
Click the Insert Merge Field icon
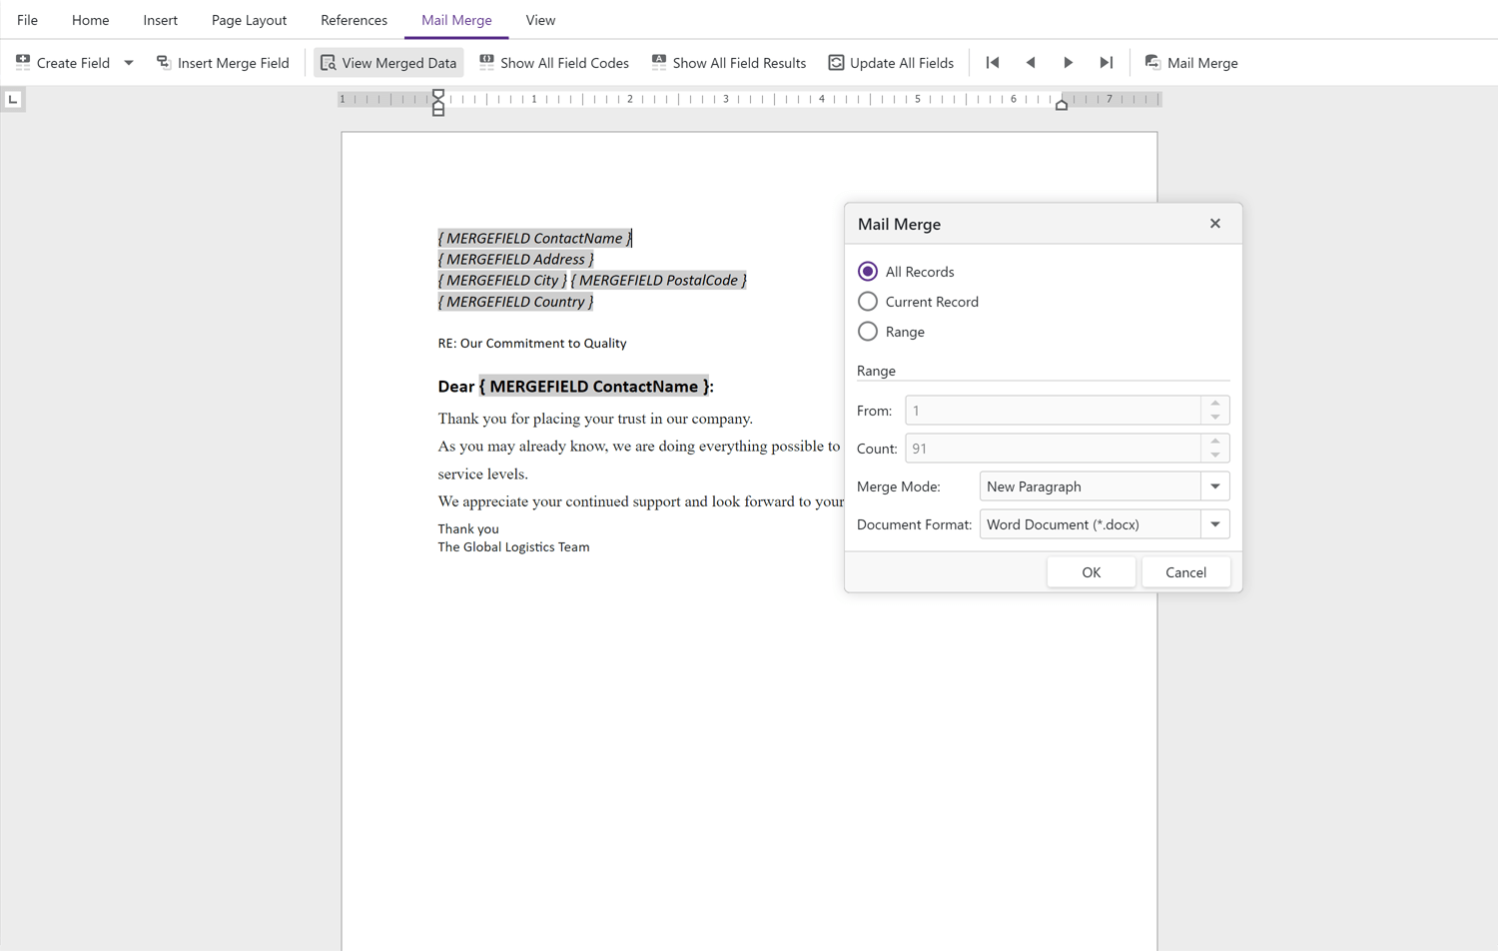click(x=163, y=62)
